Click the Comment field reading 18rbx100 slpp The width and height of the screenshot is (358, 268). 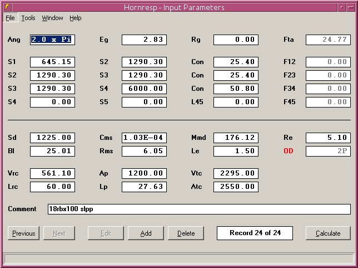coord(200,209)
